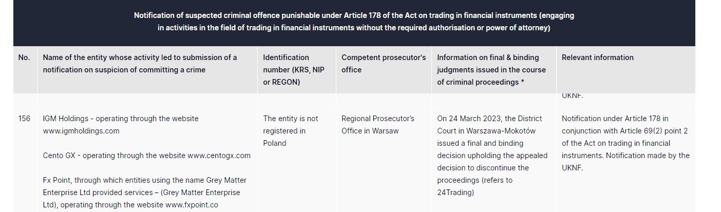Click "The entity is not registered in Poland" cell

click(290, 131)
